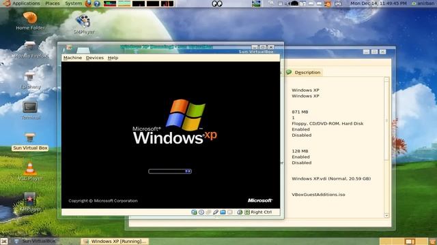
Task: Click the dimmed shared folders icon in VM status bar
Action: tap(230, 212)
